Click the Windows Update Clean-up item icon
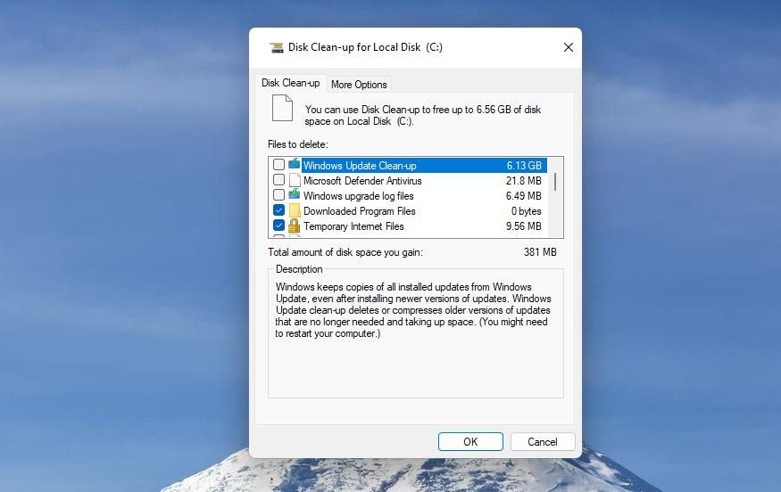 coord(295,164)
